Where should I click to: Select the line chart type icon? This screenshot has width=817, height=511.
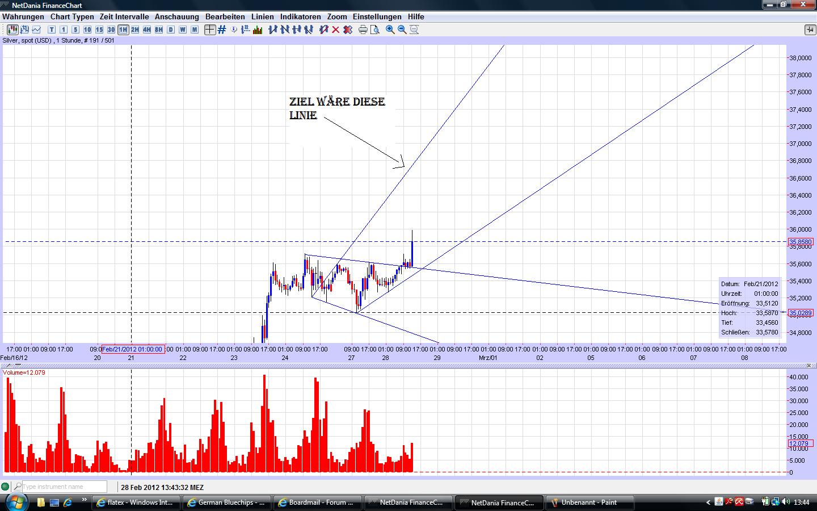click(37, 30)
